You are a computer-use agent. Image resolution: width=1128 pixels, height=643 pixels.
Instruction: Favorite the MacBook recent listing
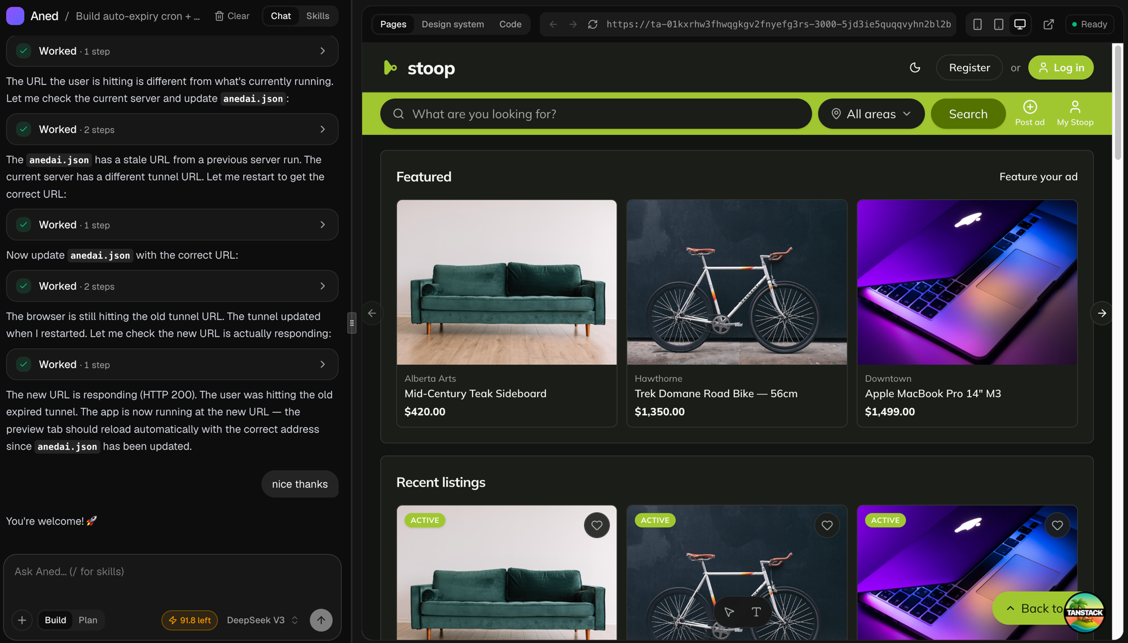1057,525
